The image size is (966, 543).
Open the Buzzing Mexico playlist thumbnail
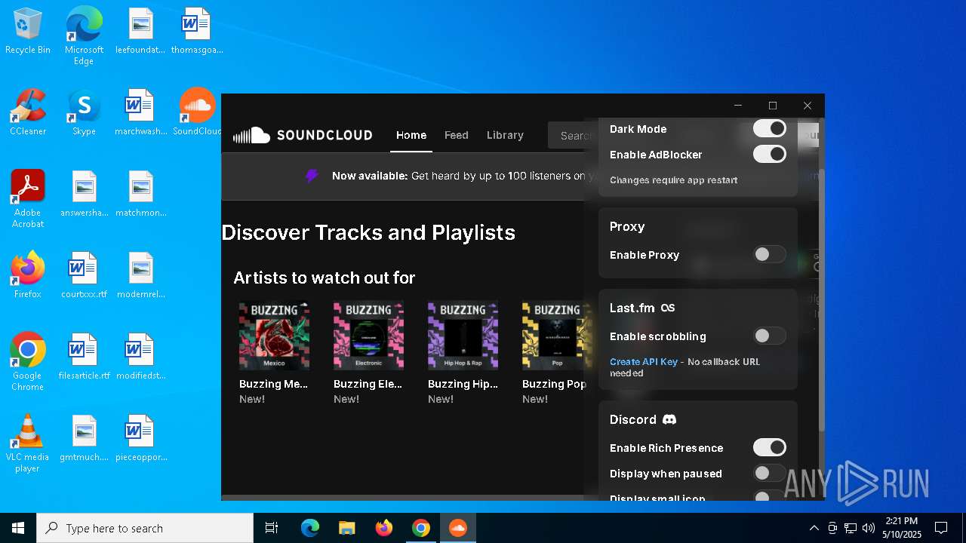[274, 336]
